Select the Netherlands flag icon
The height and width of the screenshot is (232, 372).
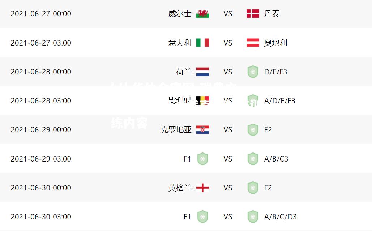pyautogui.click(x=202, y=72)
